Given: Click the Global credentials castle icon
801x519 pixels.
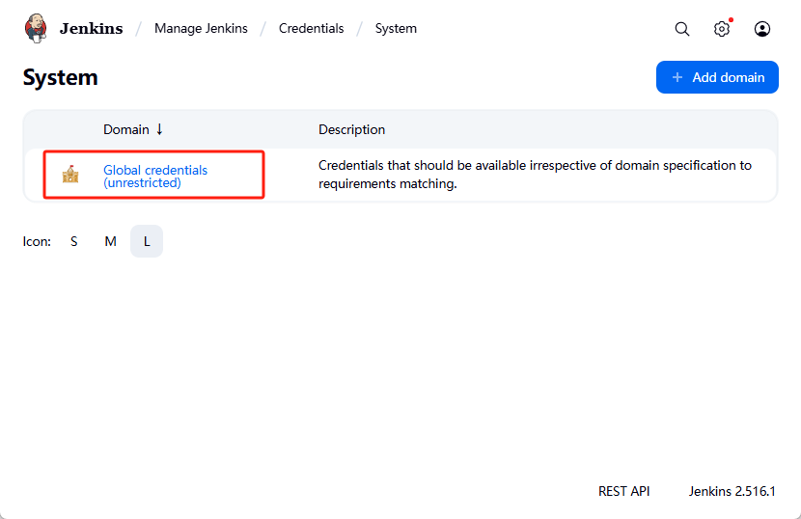Looking at the screenshot, I should coord(70,175).
